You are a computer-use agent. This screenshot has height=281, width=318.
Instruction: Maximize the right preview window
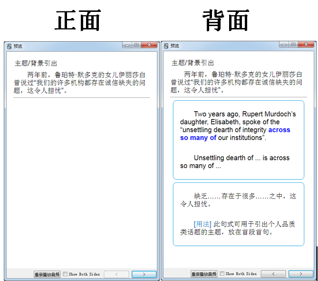(x=293, y=44)
